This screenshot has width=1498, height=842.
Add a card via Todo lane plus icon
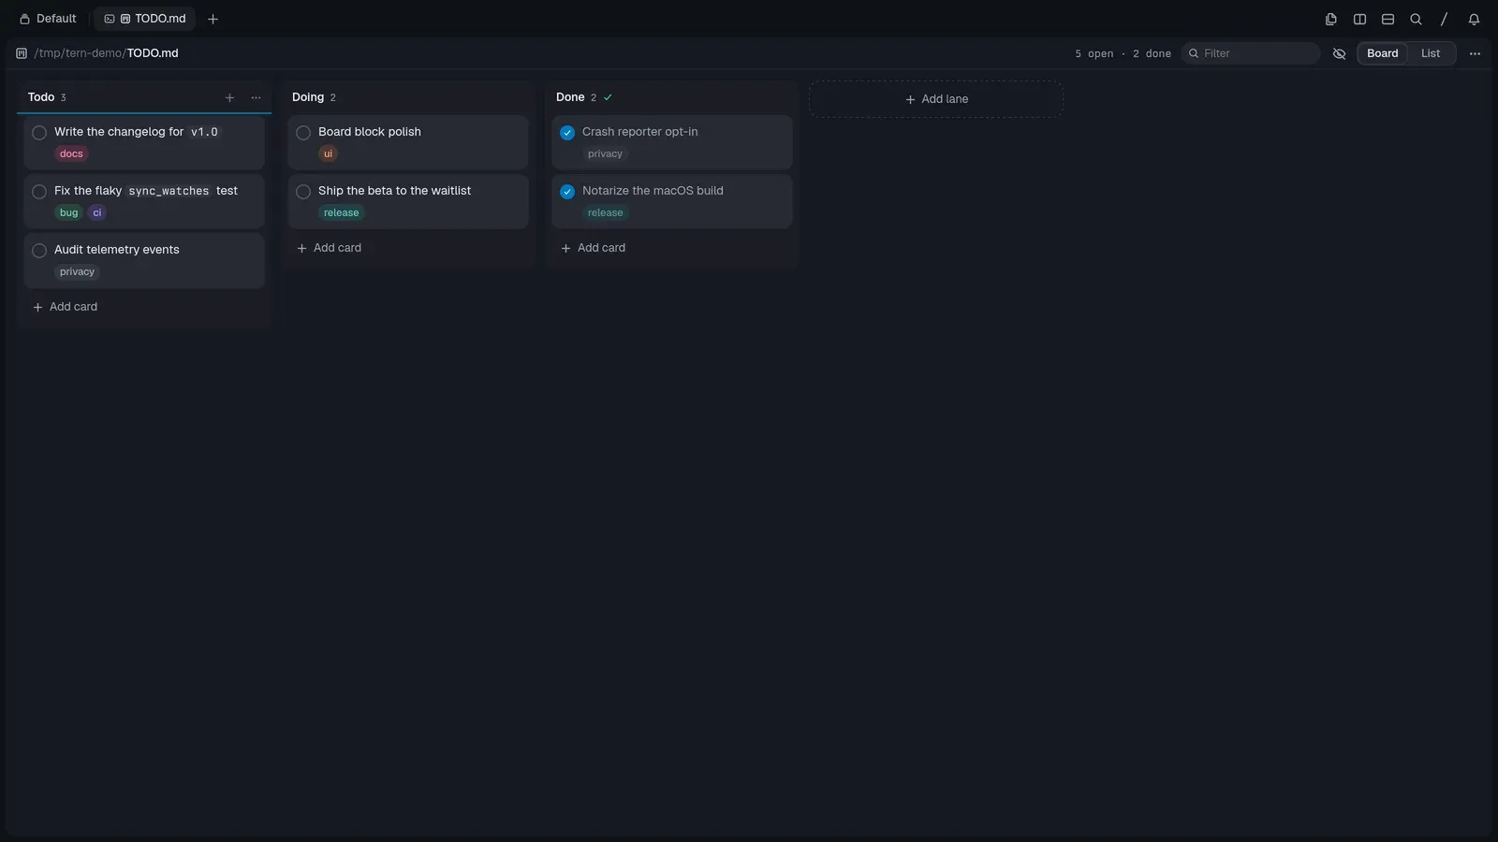pos(229,97)
